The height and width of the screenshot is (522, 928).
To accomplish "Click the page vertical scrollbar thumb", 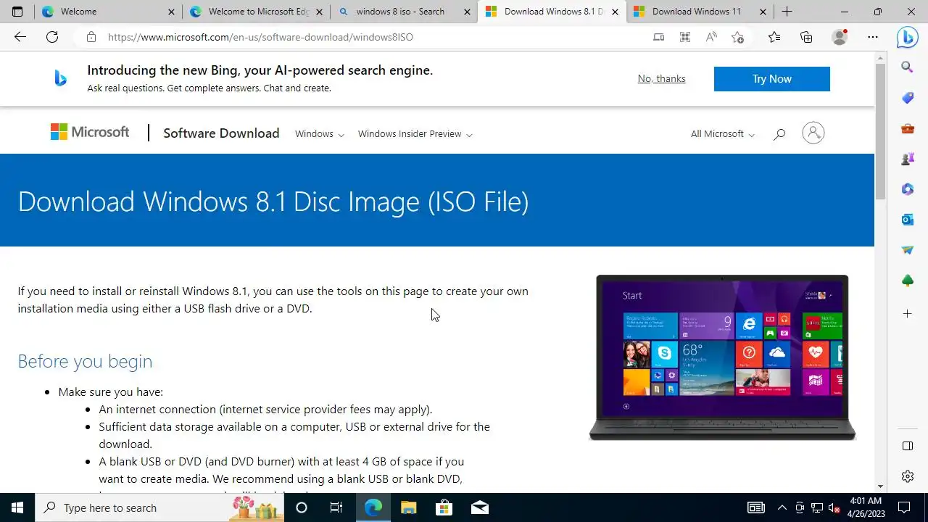I will (x=881, y=130).
